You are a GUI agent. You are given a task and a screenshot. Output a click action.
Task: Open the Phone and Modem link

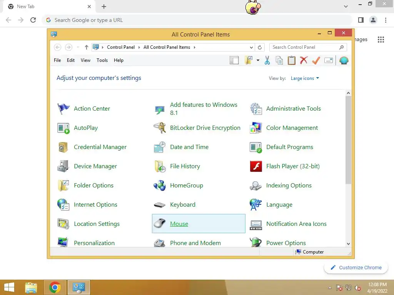coord(195,243)
